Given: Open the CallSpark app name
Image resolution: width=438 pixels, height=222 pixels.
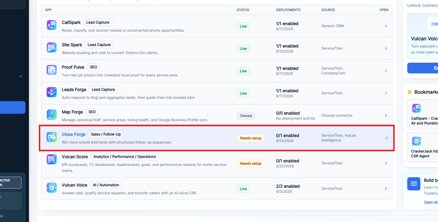Looking at the screenshot, I should tap(71, 22).
